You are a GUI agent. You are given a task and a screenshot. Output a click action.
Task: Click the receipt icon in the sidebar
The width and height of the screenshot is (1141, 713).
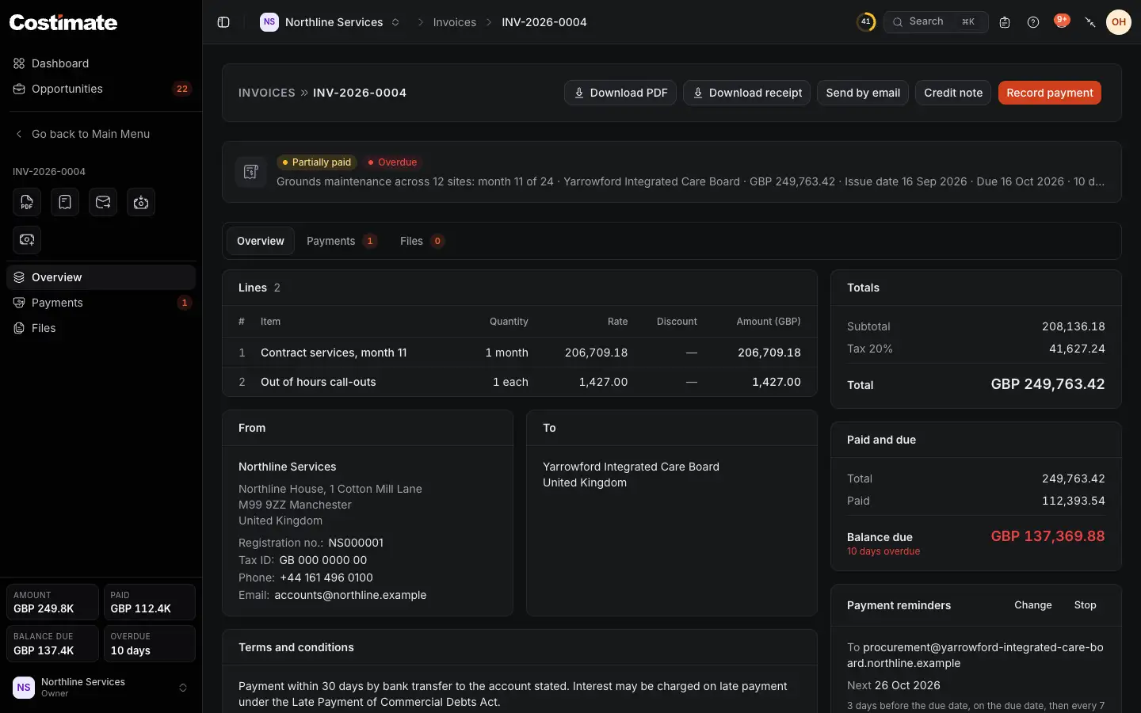point(65,202)
